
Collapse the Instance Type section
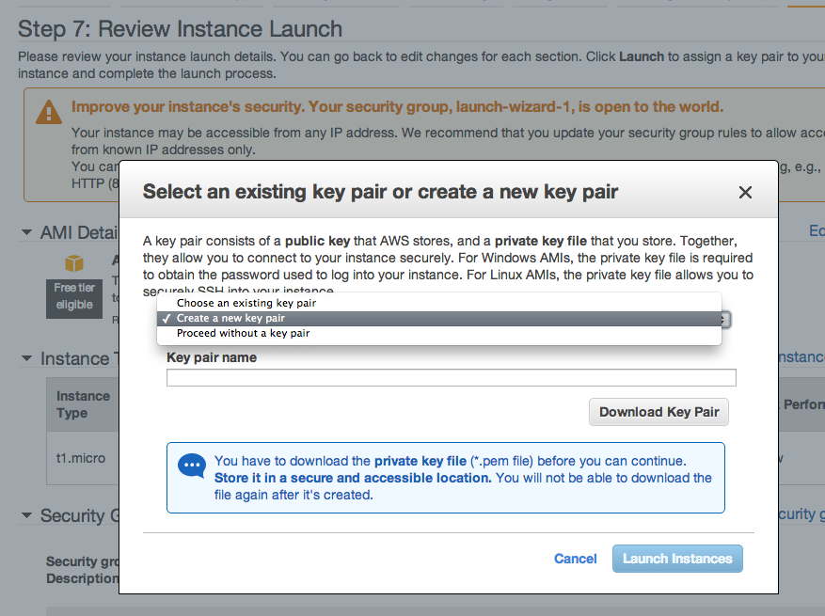[x=27, y=358]
